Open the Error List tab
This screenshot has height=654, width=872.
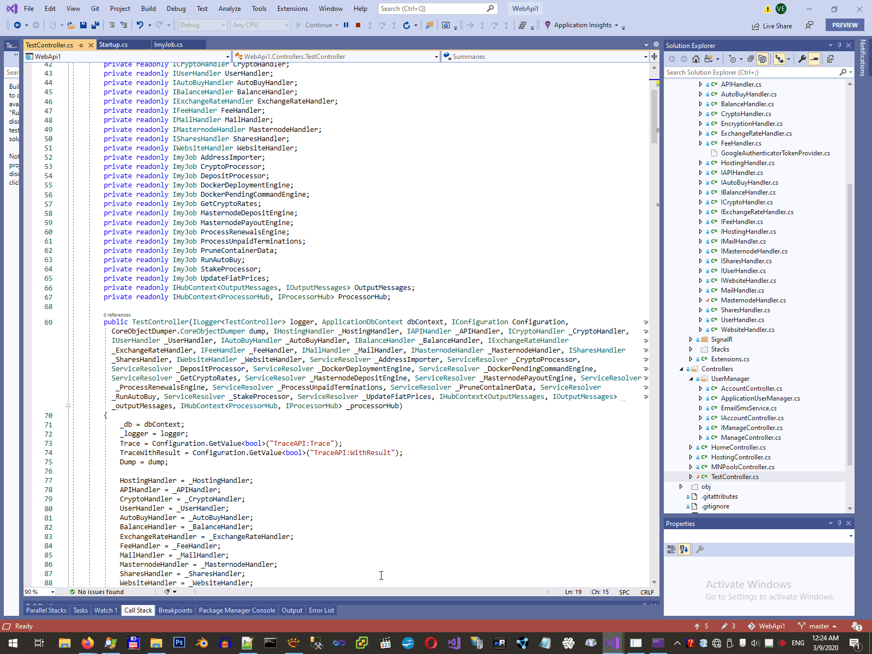(x=322, y=610)
